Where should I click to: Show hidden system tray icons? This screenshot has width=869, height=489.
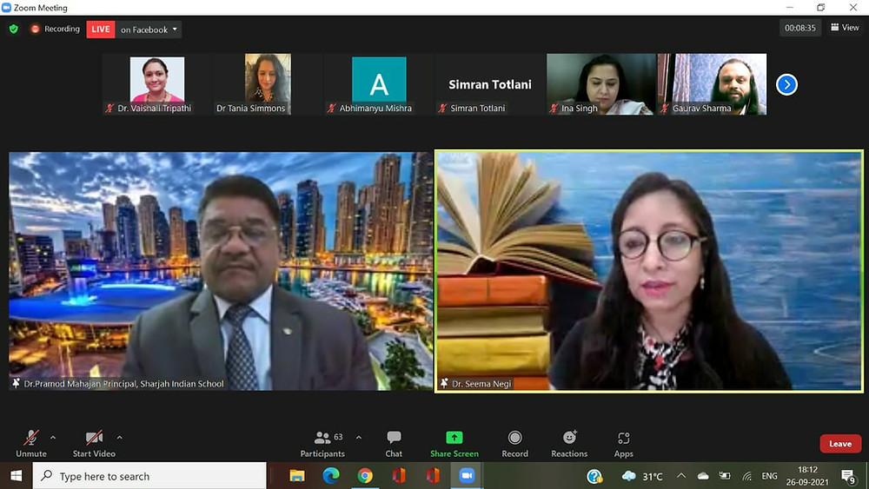[x=681, y=476]
